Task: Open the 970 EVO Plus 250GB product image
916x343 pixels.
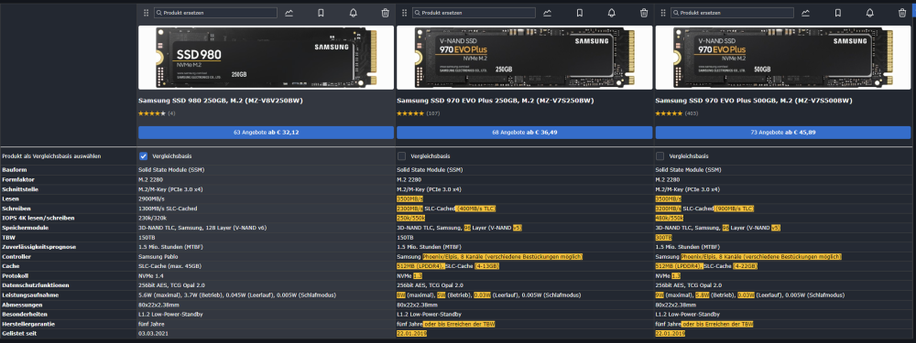Action: coord(524,57)
